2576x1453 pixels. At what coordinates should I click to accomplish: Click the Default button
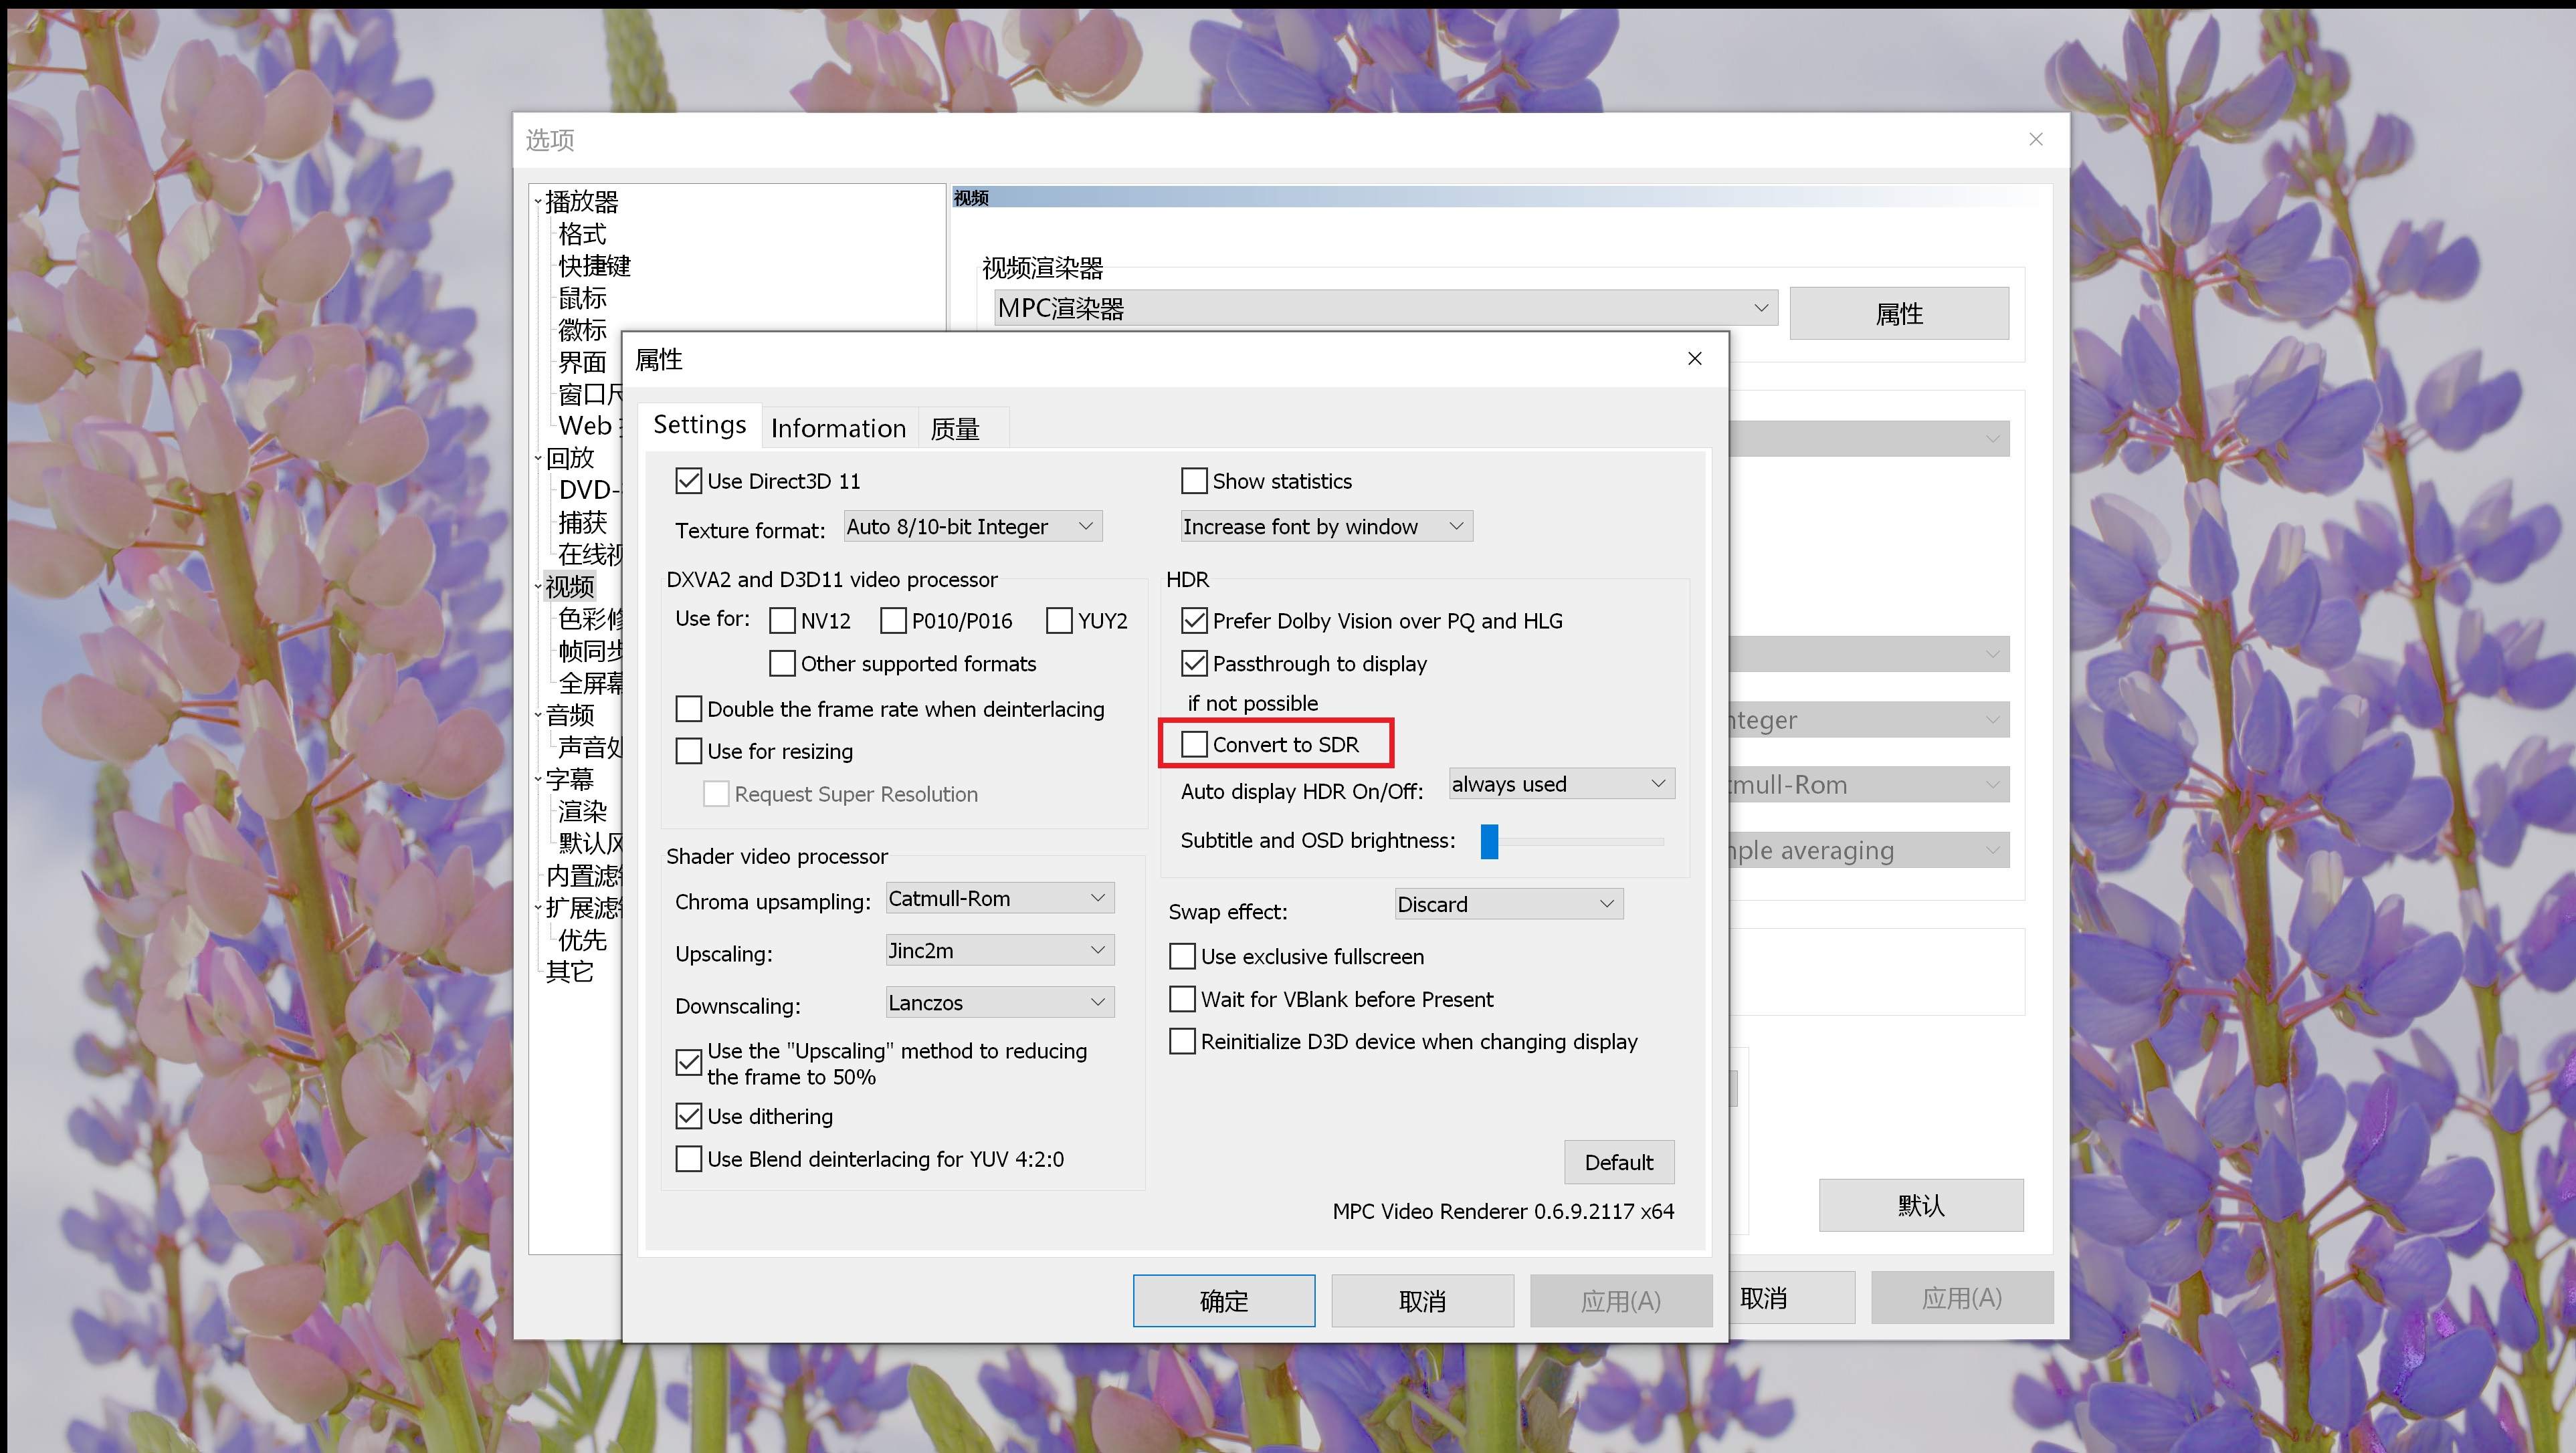click(x=1618, y=1162)
